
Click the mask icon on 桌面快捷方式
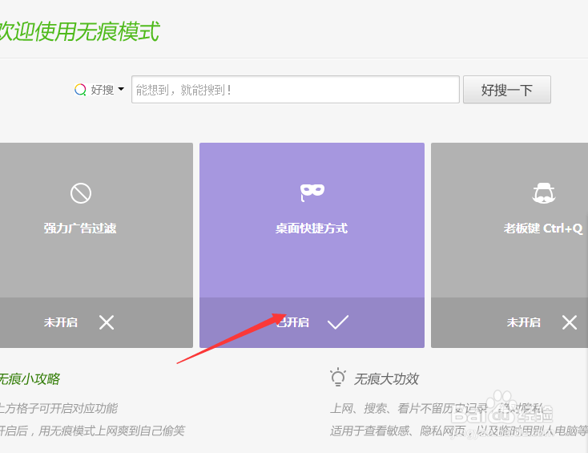pos(312,192)
